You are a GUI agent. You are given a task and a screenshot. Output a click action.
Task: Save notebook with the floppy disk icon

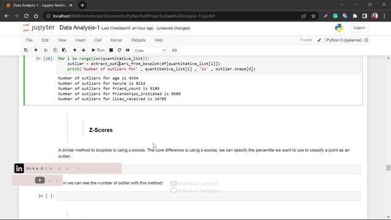click(x=26, y=50)
